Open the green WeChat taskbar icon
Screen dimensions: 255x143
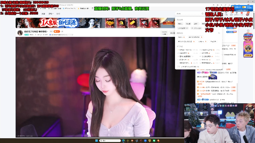[x=154, y=140]
